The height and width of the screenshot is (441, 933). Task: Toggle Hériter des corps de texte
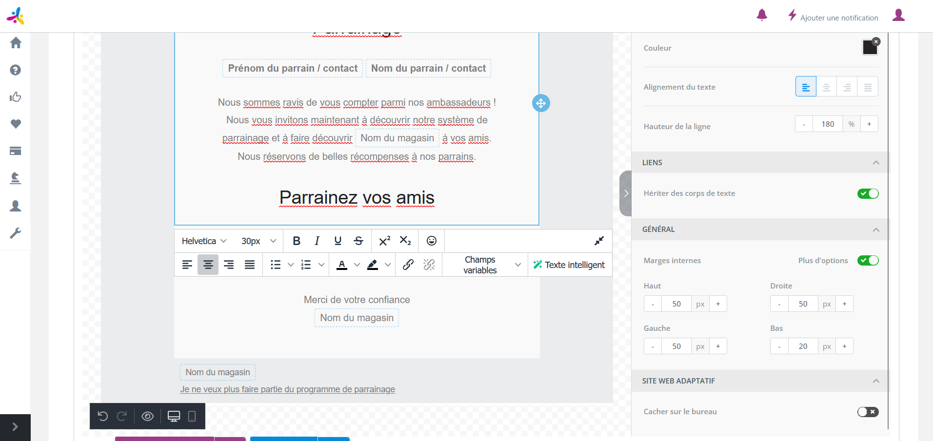(x=868, y=193)
